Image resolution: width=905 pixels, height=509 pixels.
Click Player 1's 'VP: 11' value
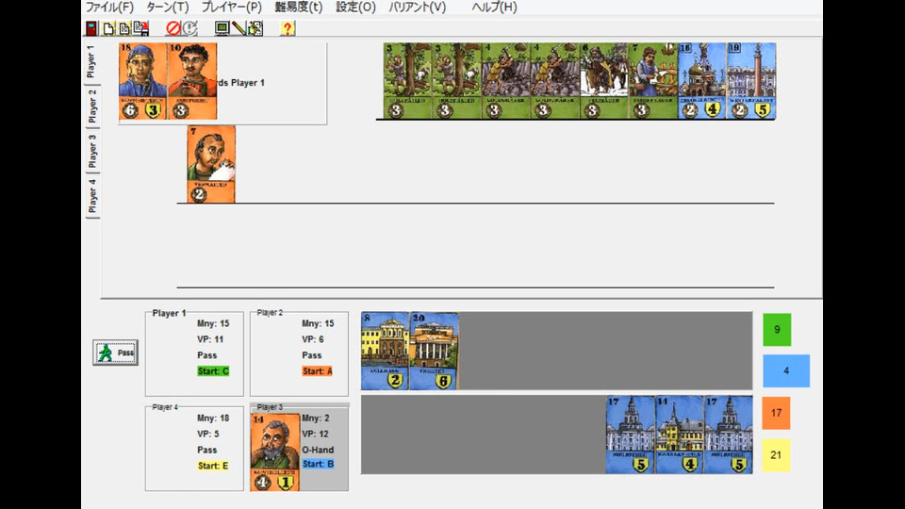210,339
